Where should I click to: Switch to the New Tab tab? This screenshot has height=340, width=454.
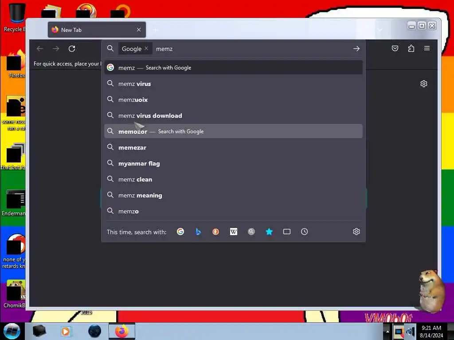97,30
